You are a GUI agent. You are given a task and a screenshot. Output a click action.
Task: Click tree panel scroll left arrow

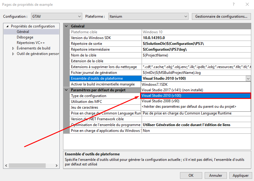click(x=6, y=165)
